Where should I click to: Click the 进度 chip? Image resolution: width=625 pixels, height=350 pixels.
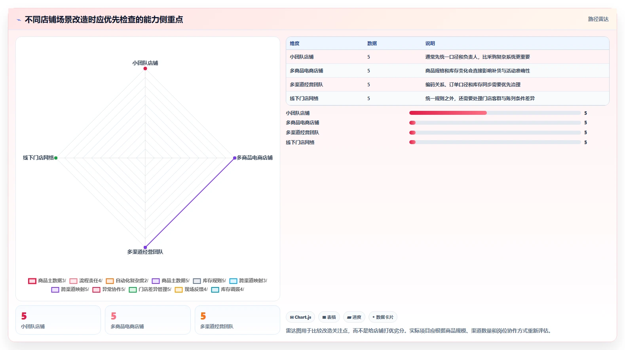point(354,317)
